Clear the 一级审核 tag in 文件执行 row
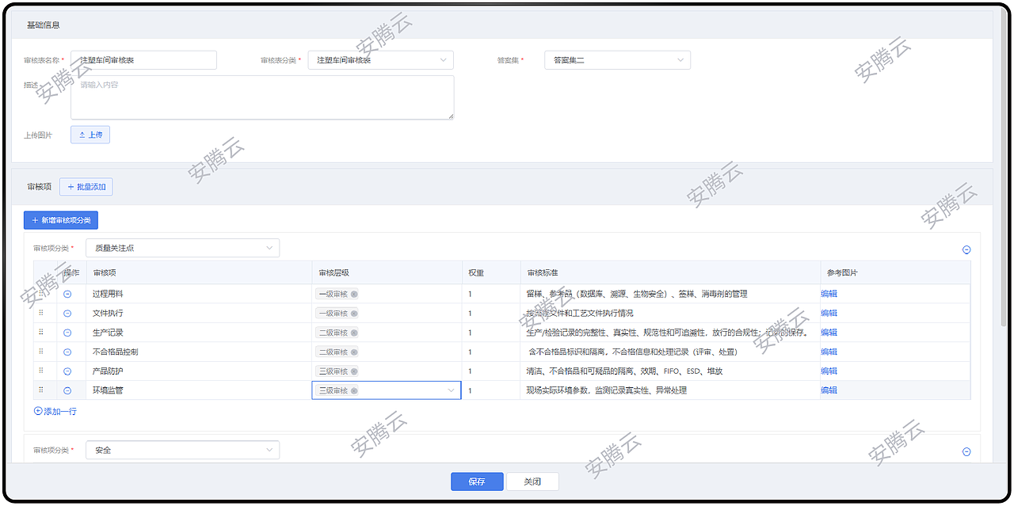Screen dimensions: 1014x506 (354, 314)
